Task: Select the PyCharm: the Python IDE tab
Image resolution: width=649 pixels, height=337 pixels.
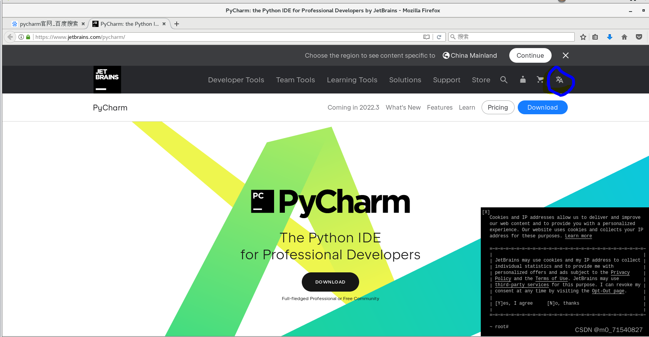Action: (x=129, y=24)
